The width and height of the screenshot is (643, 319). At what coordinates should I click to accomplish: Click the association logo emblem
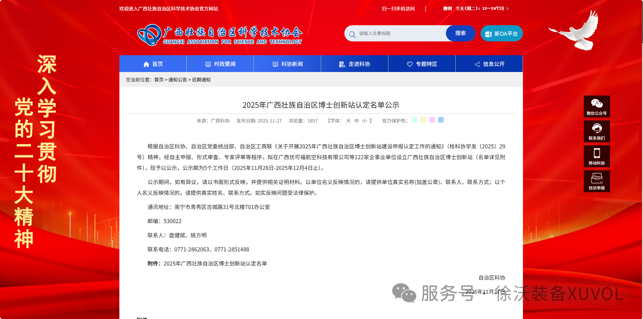[149, 35]
